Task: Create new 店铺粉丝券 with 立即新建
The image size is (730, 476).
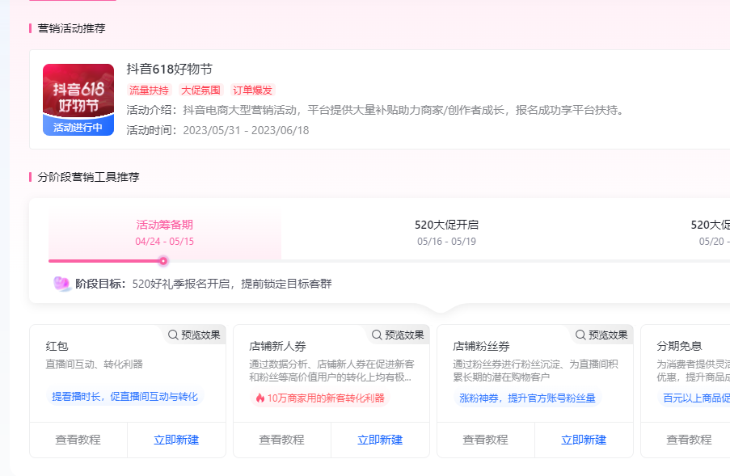Action: pyautogui.click(x=584, y=440)
